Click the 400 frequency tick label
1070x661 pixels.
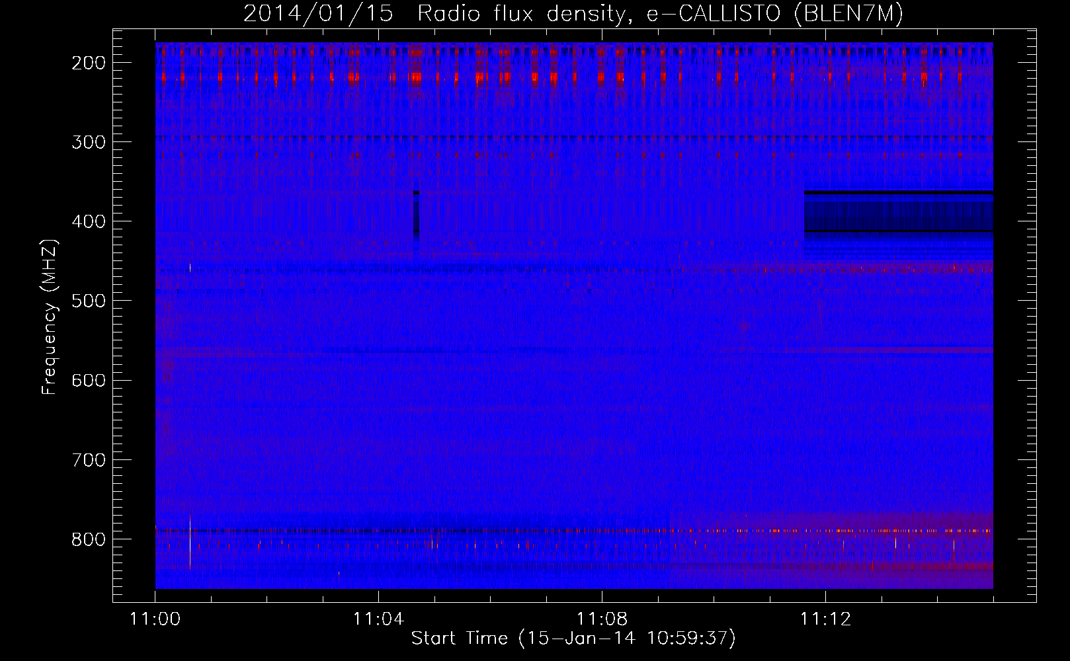pos(89,221)
